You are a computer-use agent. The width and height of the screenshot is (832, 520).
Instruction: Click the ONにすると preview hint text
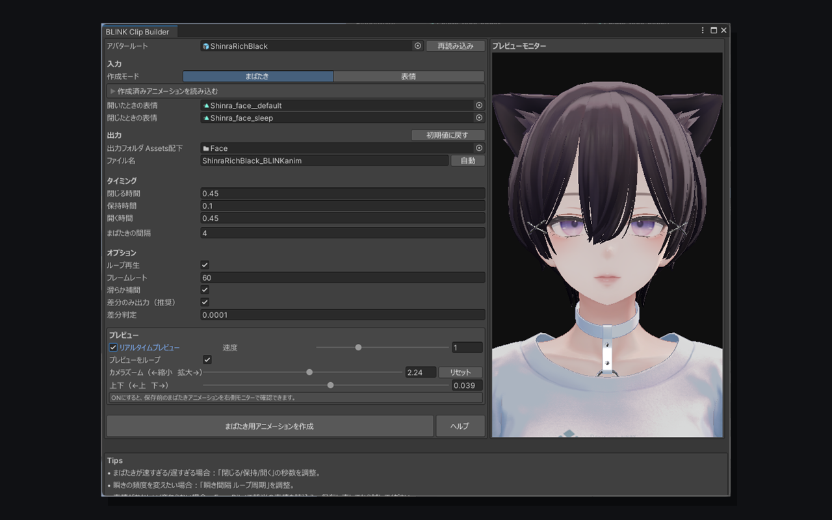pyautogui.click(x=203, y=398)
